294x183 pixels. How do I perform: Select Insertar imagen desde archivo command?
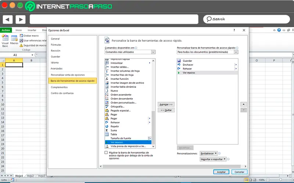point(128,83)
